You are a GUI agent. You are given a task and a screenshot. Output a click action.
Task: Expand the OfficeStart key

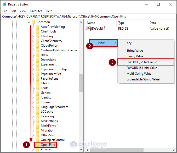[x=33, y=135]
